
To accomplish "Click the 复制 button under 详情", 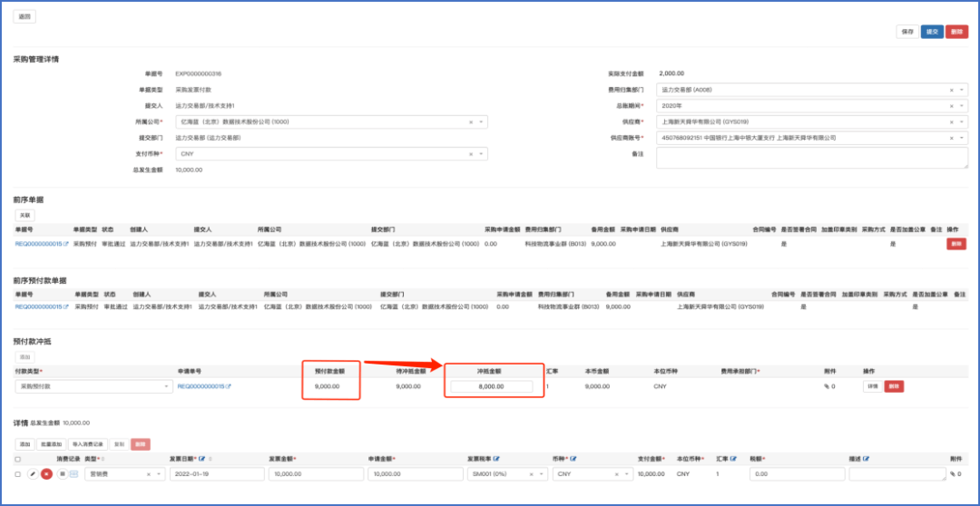I will 119,444.
